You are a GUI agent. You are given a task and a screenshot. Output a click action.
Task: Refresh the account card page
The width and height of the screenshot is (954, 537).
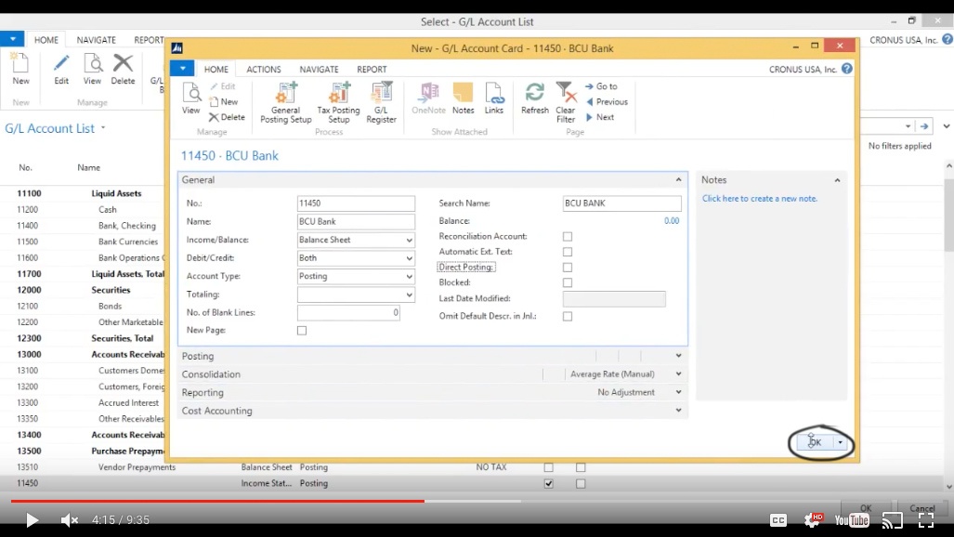(x=535, y=98)
